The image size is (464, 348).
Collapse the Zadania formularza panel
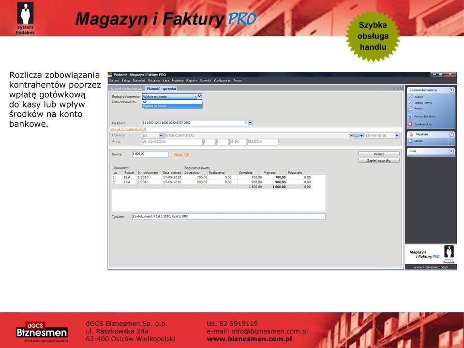click(451, 90)
